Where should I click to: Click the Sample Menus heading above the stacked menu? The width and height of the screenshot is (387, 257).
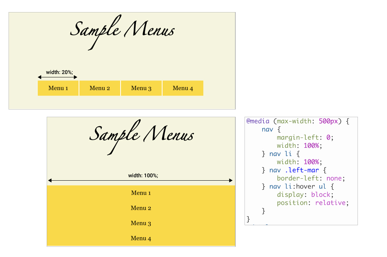point(141,137)
